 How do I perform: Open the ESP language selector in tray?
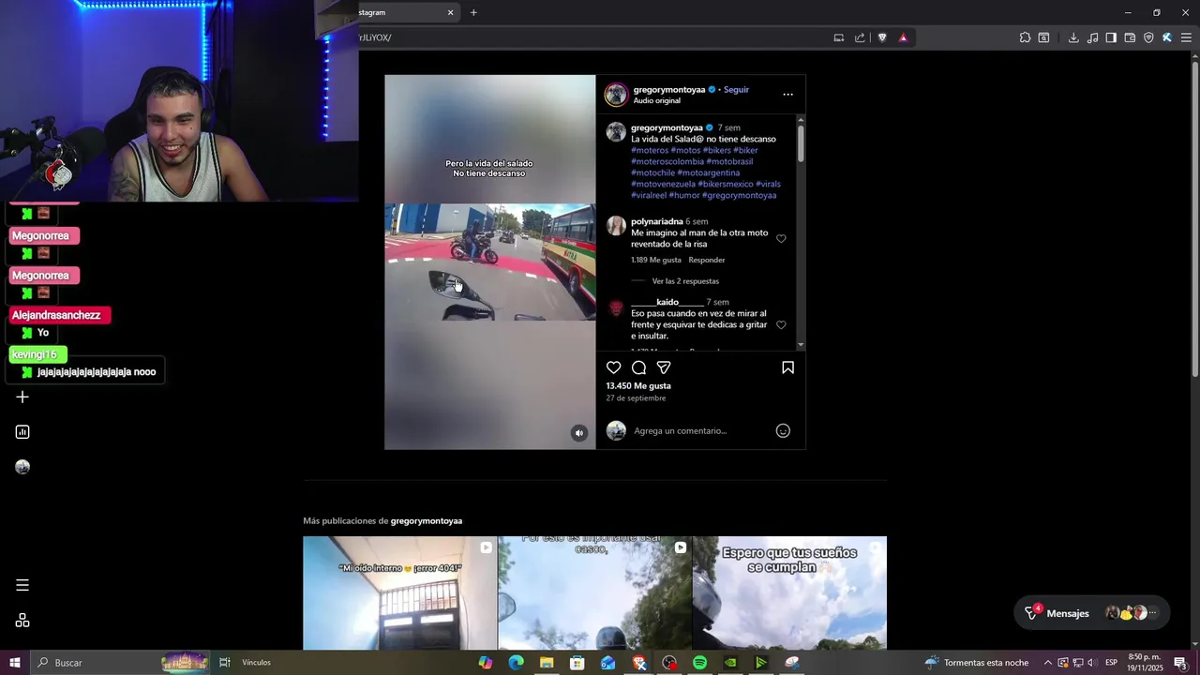click(x=1111, y=663)
